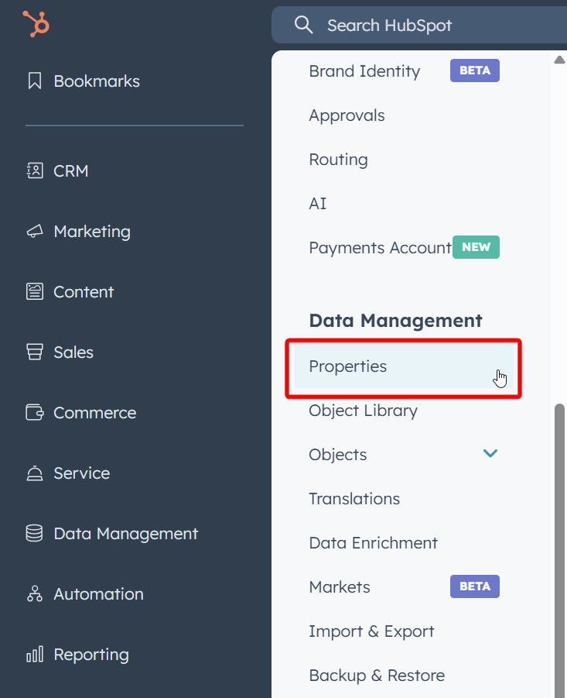Click the BETA badge beside Markets
This screenshot has height=698, width=567.
coord(475,586)
